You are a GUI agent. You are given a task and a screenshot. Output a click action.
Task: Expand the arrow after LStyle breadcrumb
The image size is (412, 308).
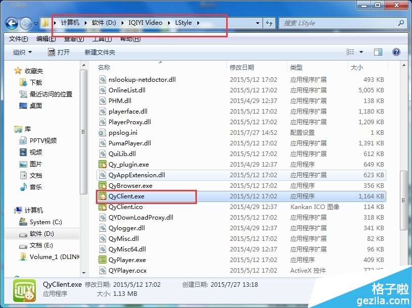coord(198,23)
